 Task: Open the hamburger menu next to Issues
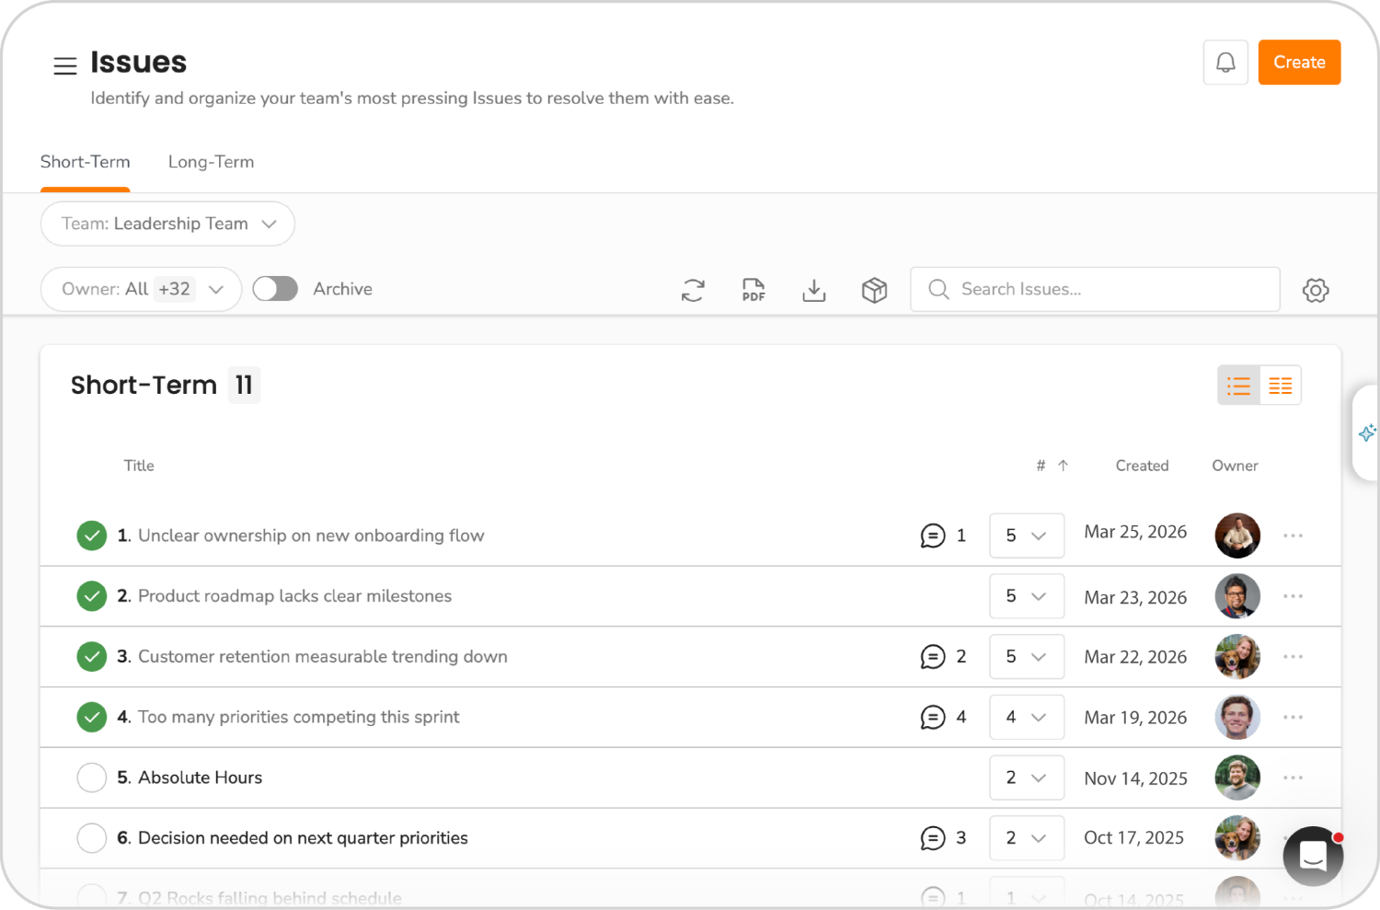64,65
